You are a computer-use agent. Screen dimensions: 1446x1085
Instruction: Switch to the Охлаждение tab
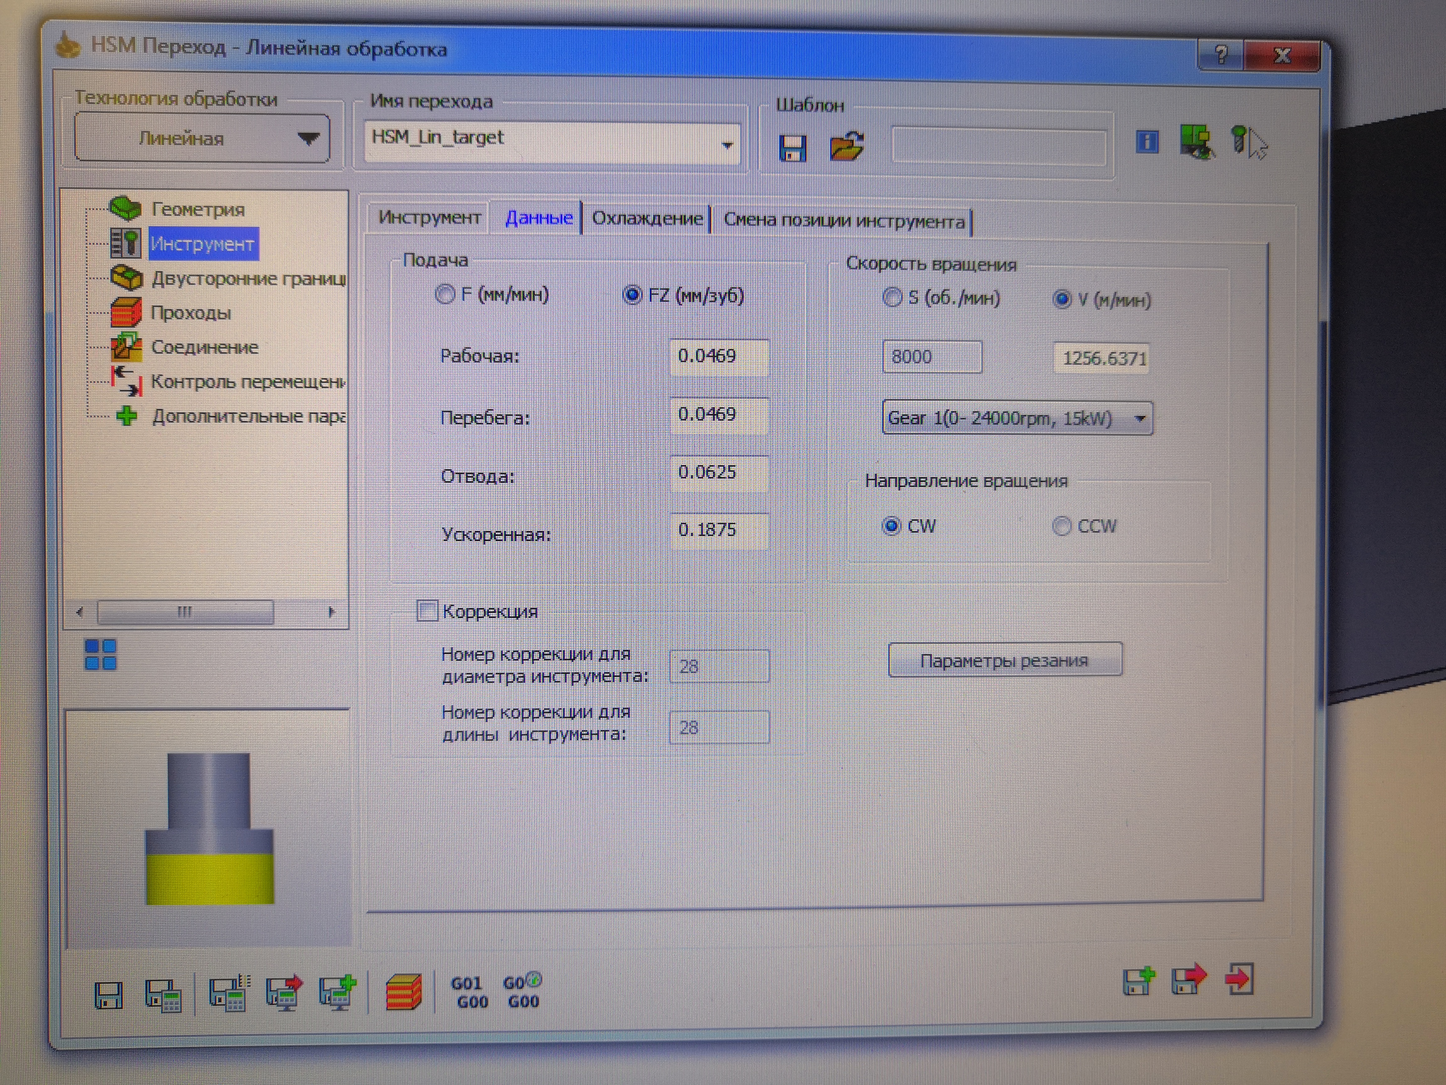point(646,219)
